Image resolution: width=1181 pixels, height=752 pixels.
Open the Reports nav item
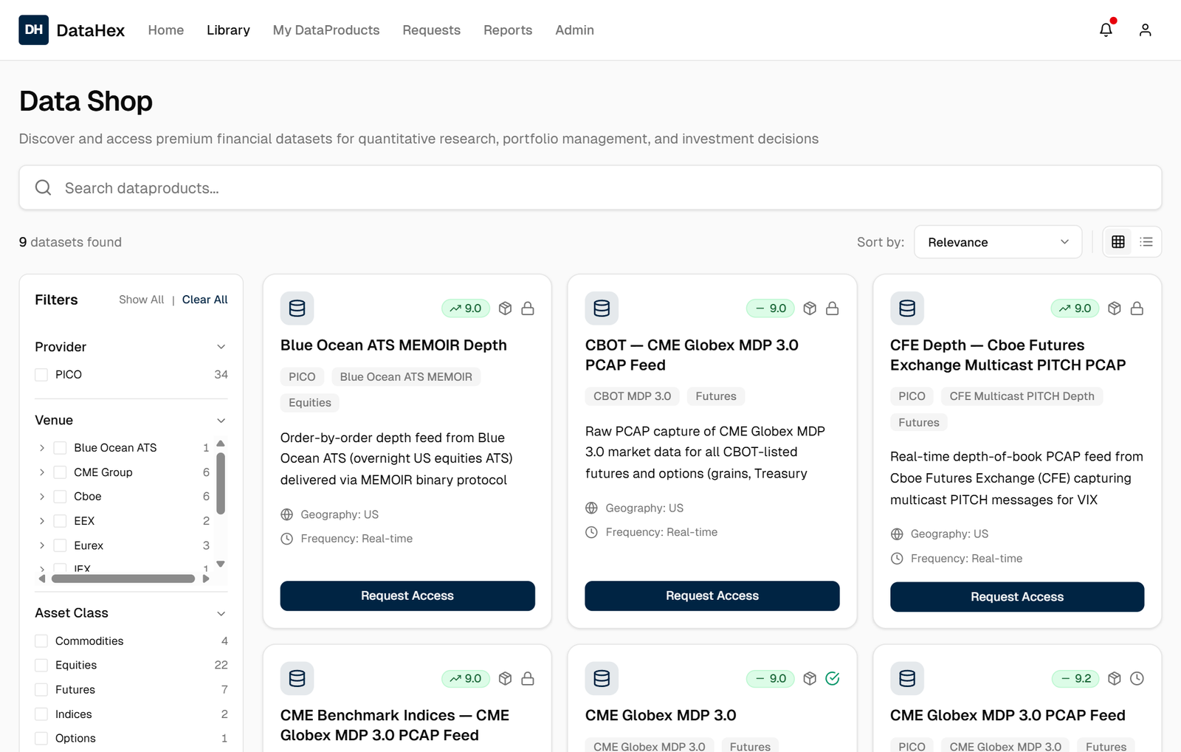click(x=508, y=30)
